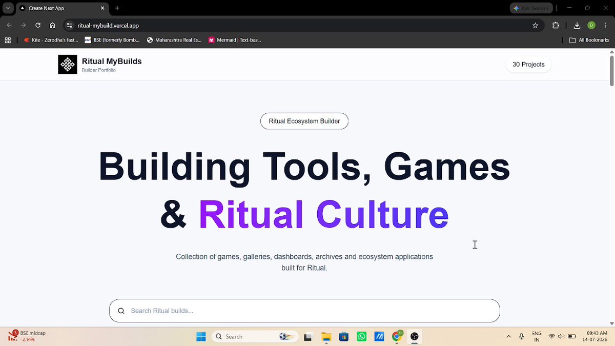
Task: Click the battery tray icon
Action: [x=571, y=336]
